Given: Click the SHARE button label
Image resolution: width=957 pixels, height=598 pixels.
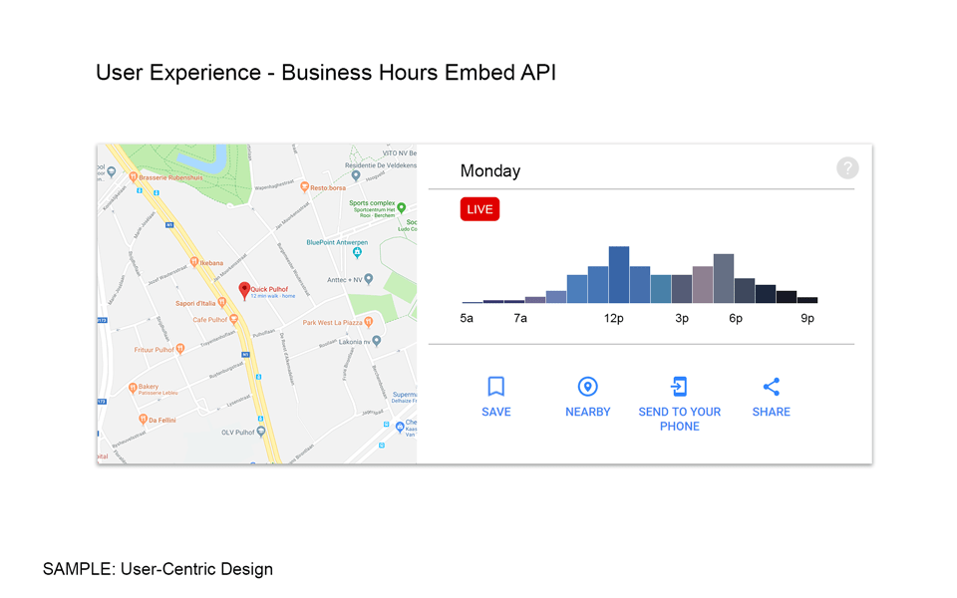Looking at the screenshot, I should click(771, 412).
